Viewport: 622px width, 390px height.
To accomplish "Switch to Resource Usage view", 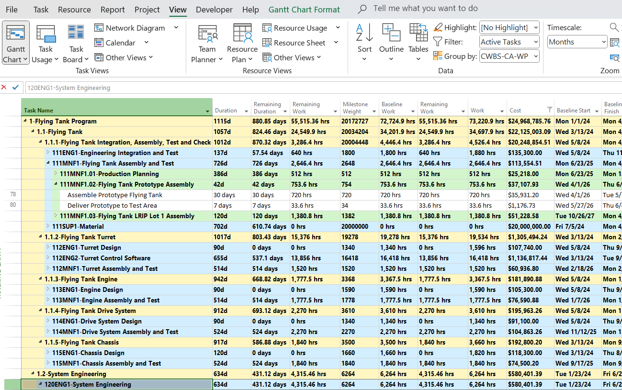I will [295, 28].
